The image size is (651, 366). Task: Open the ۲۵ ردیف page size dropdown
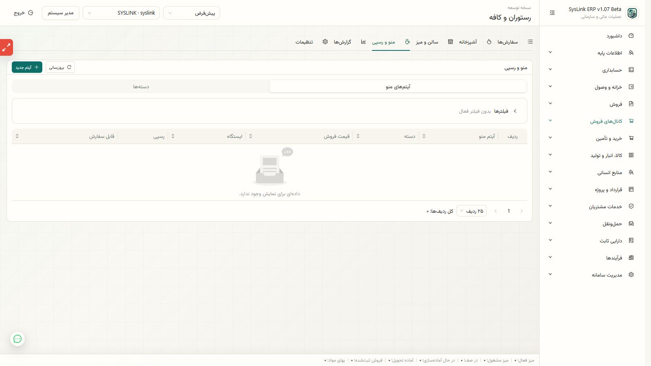click(x=472, y=211)
